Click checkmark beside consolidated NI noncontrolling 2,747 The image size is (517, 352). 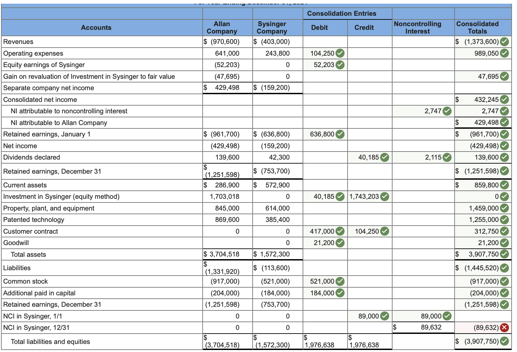click(504, 111)
